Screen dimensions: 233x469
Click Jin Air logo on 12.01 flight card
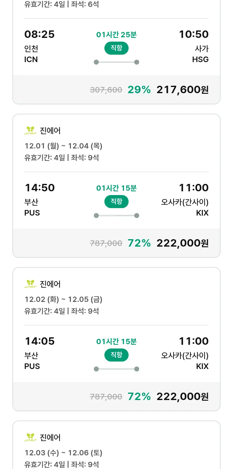[x=30, y=130]
